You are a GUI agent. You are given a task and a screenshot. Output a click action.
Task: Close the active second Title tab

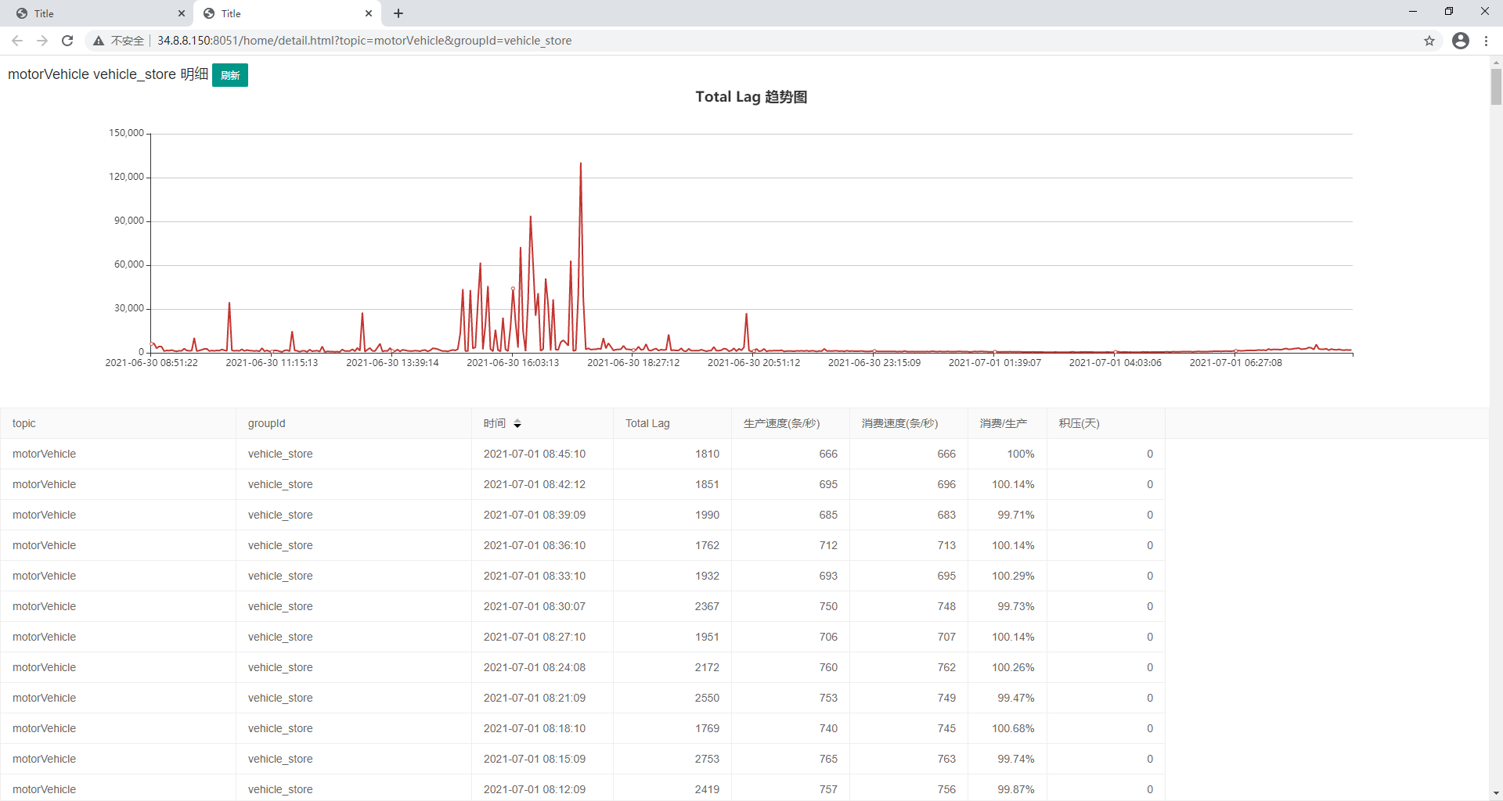coord(369,13)
